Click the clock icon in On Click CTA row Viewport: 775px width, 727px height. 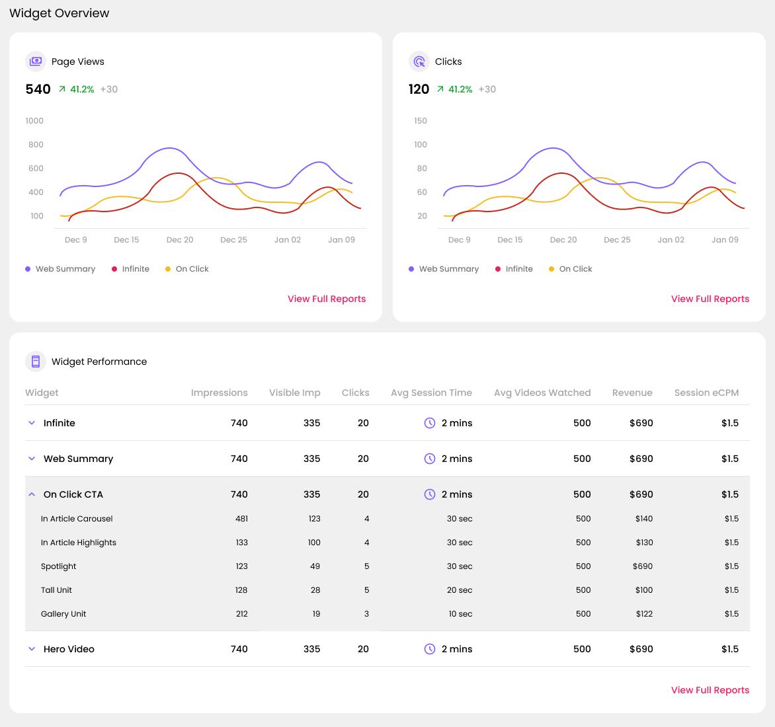430,494
